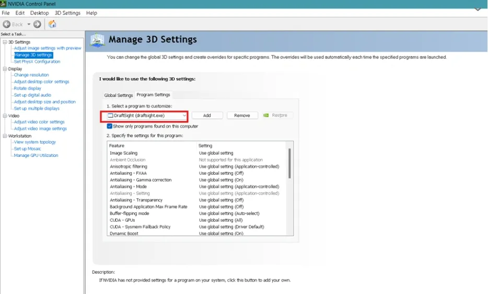
Task: Open the Desktop menu
Action: [40, 13]
